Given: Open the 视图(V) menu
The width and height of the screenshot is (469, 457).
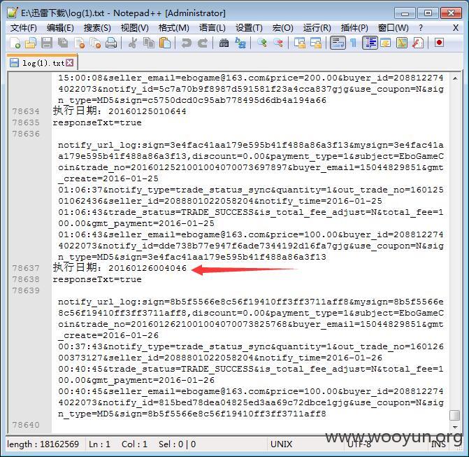Looking at the screenshot, I should click(x=135, y=28).
